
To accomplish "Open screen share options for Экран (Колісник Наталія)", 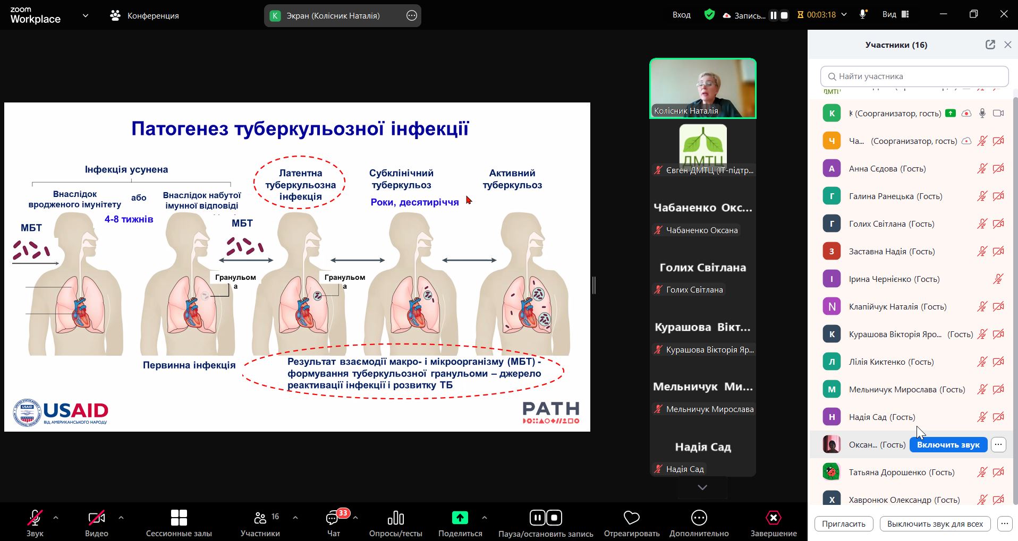I will 411,15.
